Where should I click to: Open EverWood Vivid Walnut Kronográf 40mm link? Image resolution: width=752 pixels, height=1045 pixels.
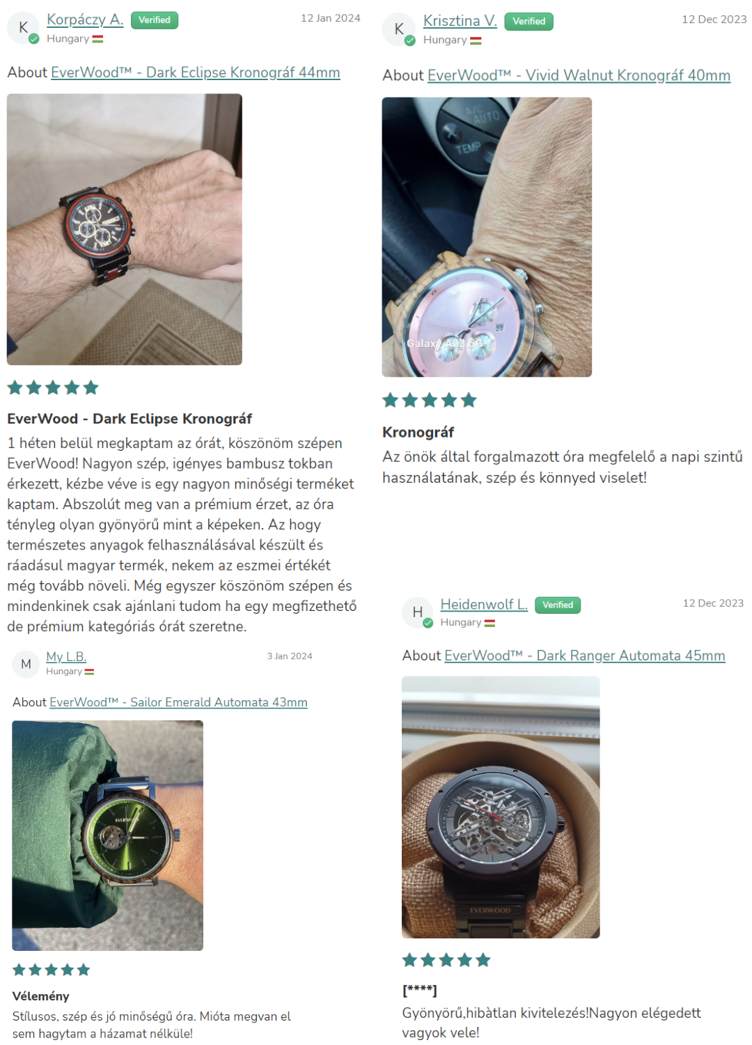[579, 75]
